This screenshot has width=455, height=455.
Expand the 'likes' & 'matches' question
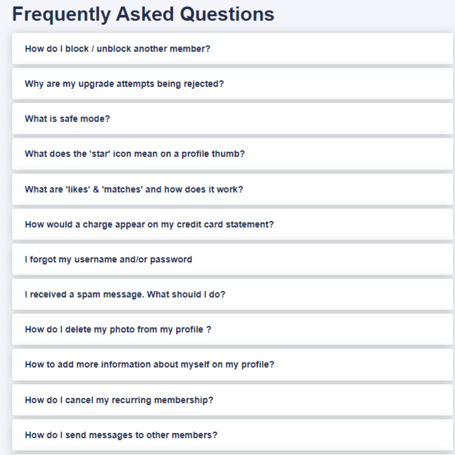[134, 190]
